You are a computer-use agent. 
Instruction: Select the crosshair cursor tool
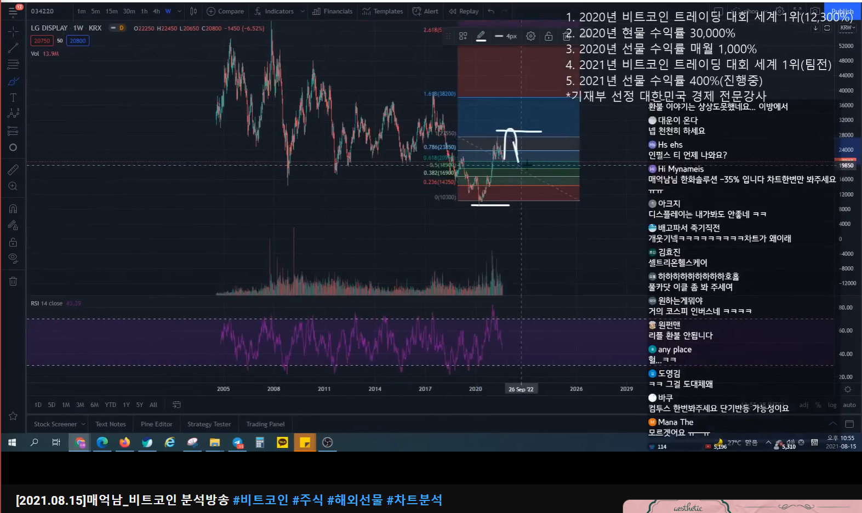click(x=13, y=31)
